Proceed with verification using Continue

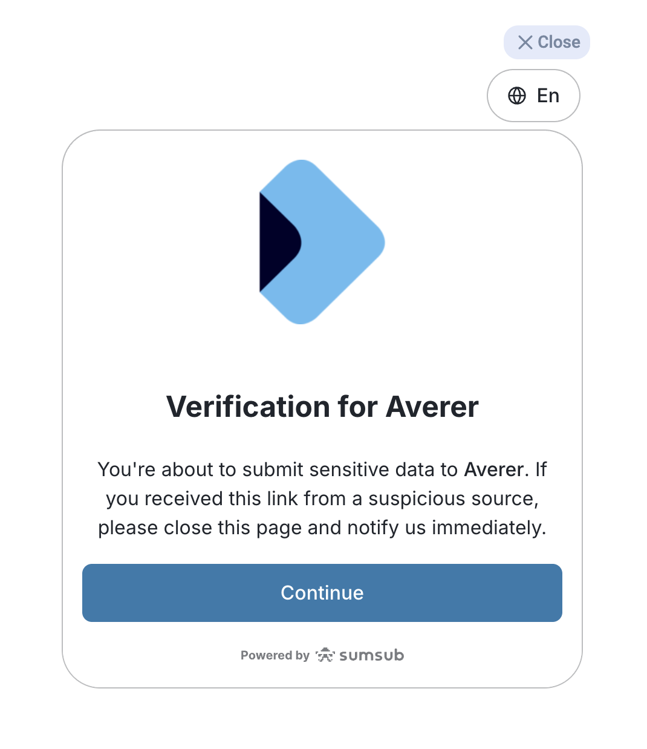[x=322, y=593]
